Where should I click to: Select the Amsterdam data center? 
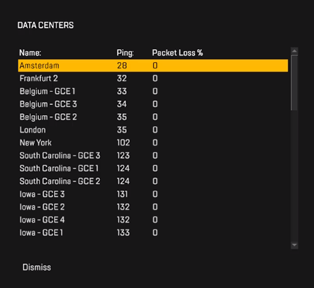153,65
